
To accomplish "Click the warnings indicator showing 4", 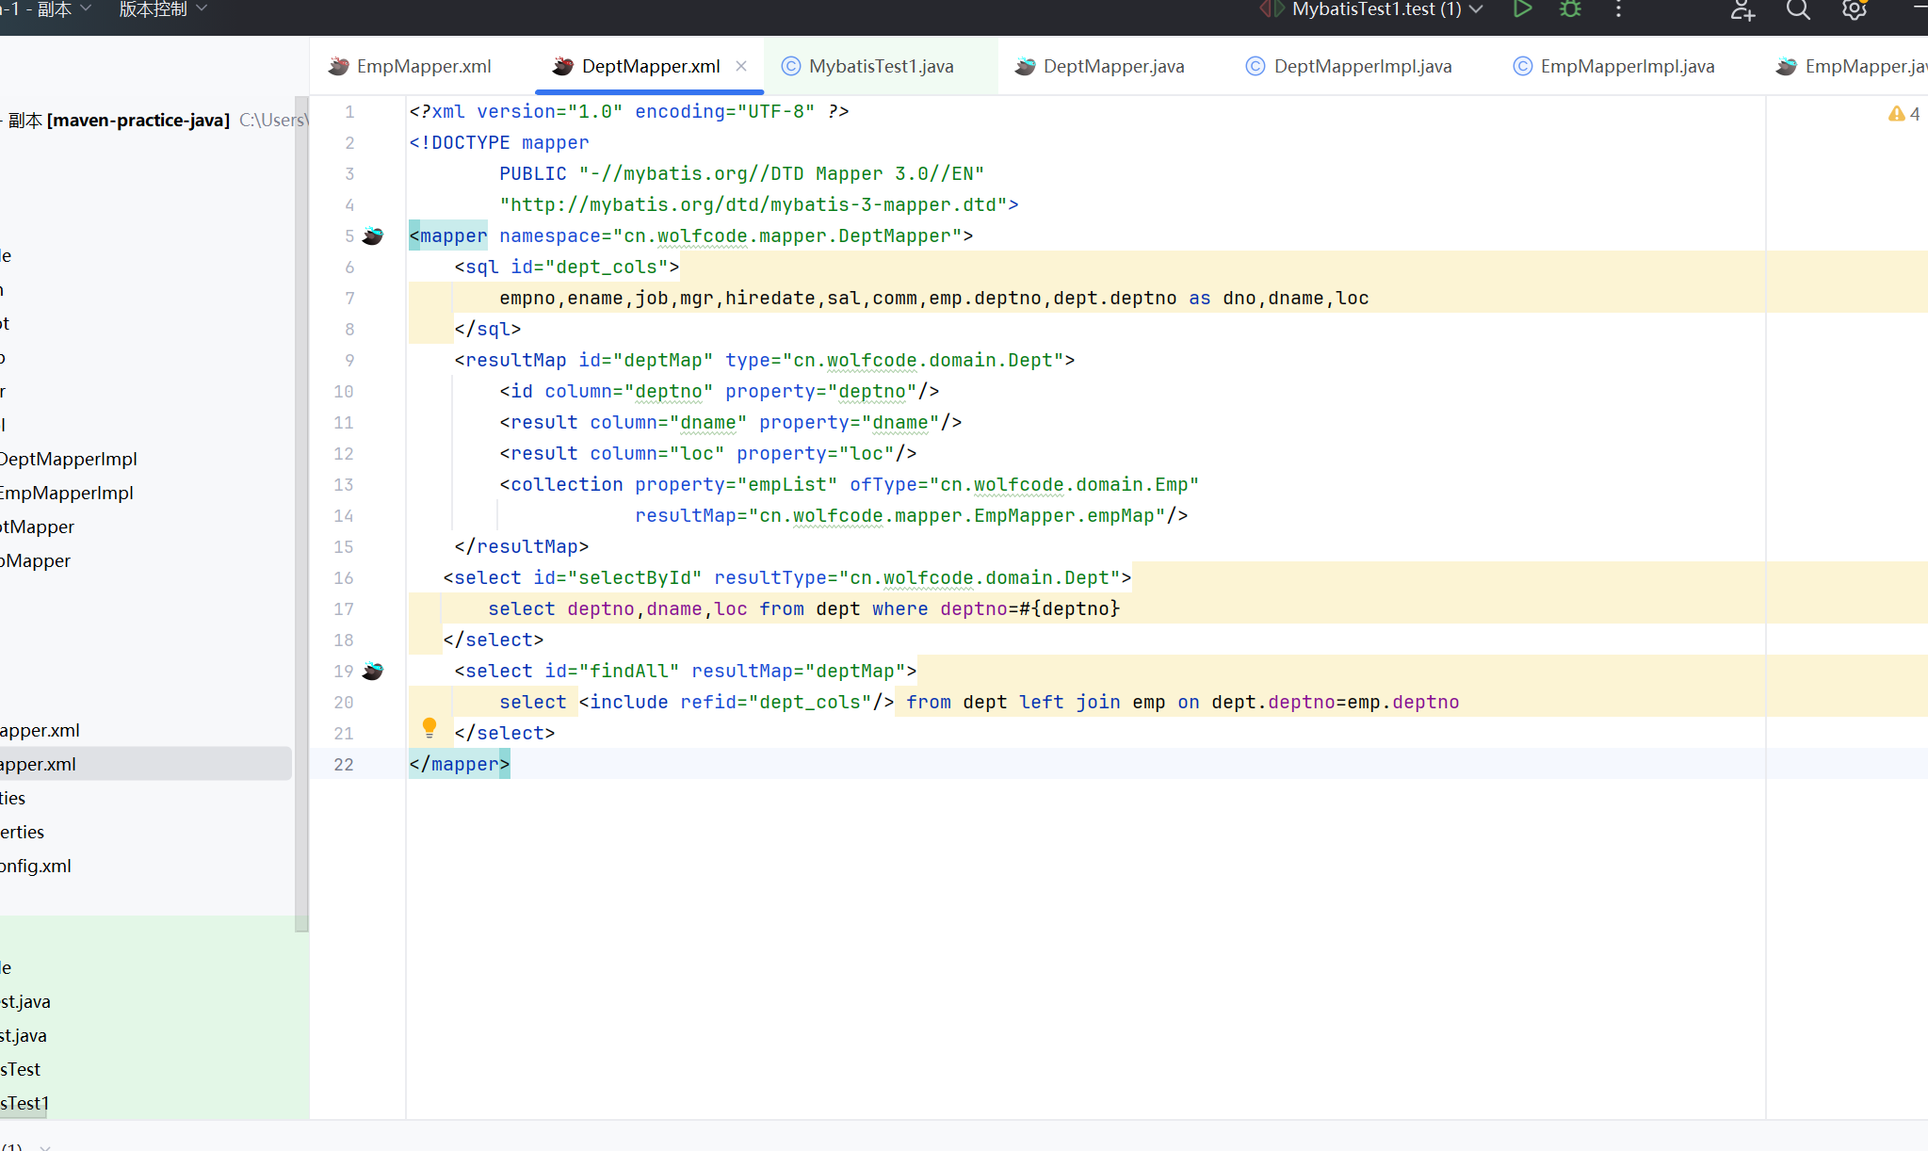I will pos(1904,114).
